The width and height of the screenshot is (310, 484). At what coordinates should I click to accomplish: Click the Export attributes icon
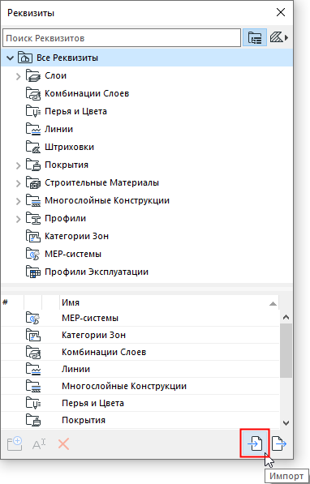279,444
